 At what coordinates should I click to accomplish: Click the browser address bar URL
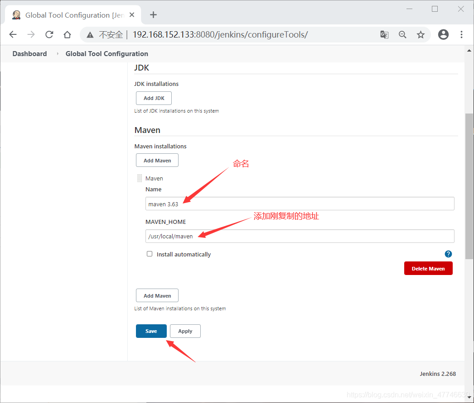(x=220, y=35)
